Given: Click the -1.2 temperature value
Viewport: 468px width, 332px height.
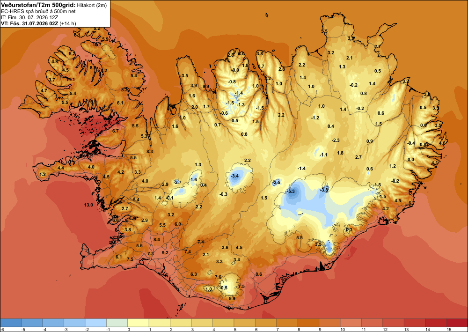Looking at the screenshot, I should coord(315,118).
